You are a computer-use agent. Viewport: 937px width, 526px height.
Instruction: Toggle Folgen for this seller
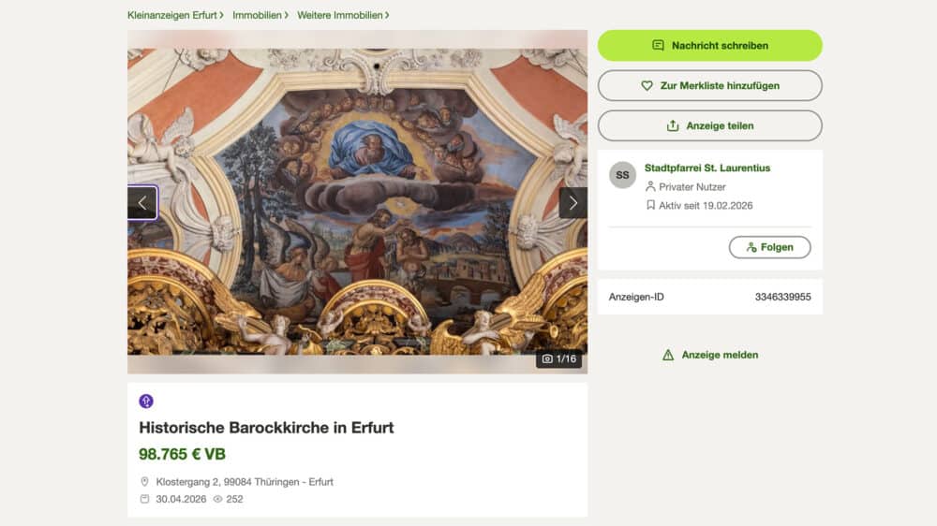coord(769,247)
